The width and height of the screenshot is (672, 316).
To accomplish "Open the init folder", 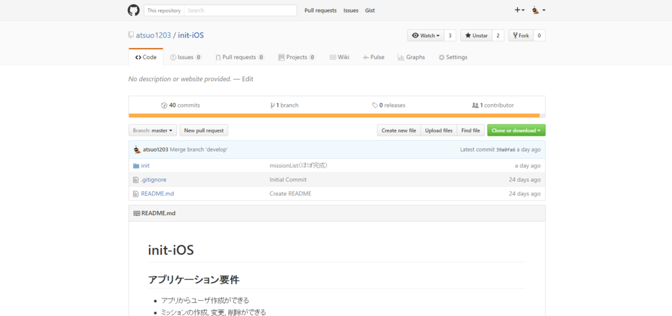I will coord(145,166).
